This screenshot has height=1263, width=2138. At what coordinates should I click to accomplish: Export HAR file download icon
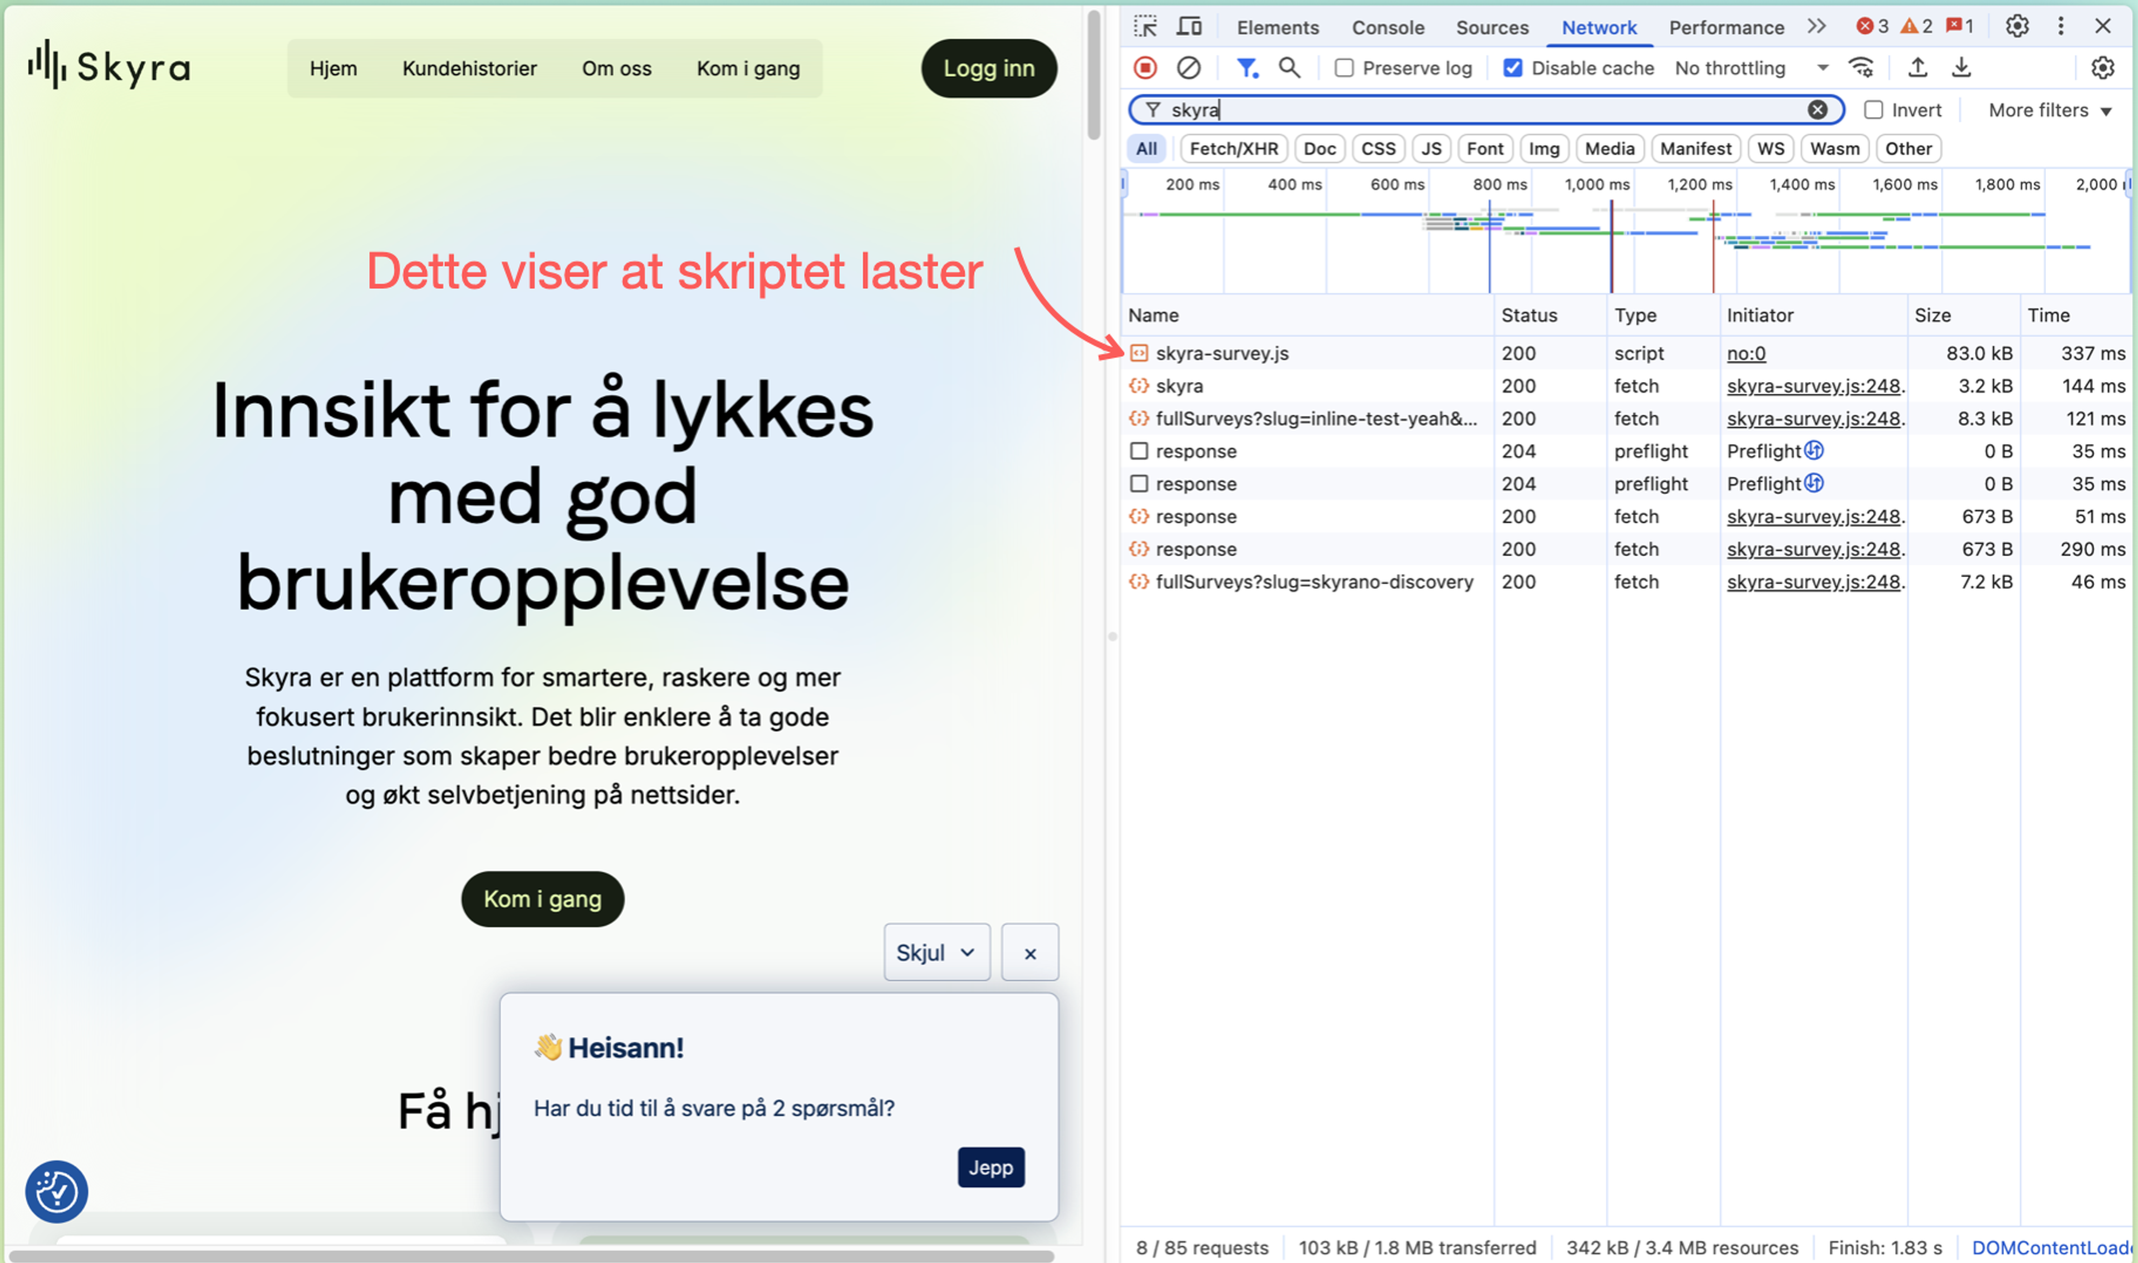click(1961, 67)
